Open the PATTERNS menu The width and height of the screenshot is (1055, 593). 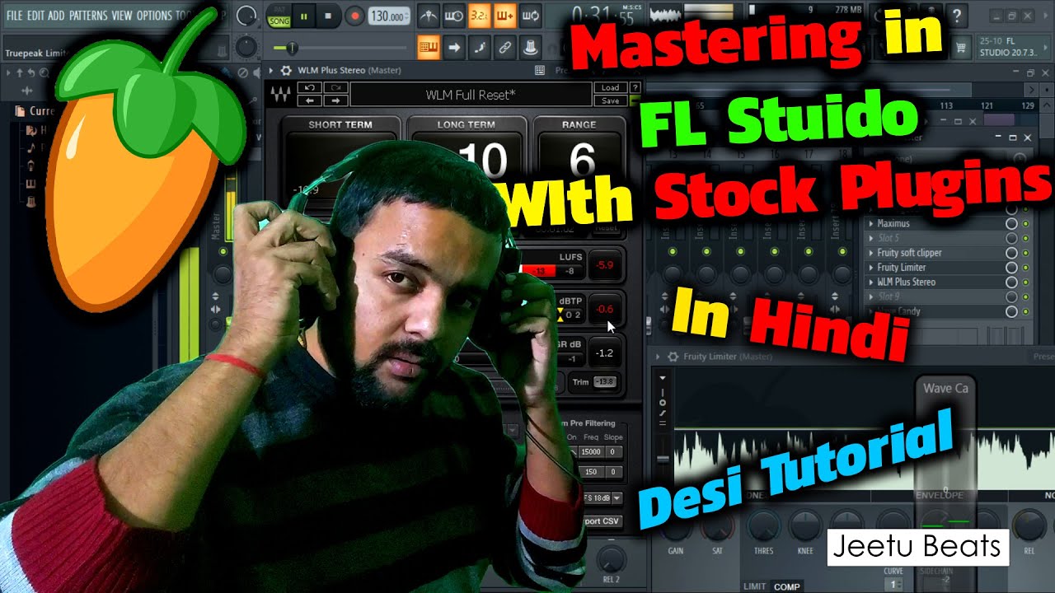tap(88, 15)
